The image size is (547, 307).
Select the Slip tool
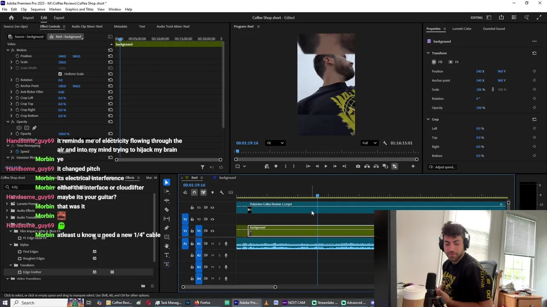click(167, 219)
